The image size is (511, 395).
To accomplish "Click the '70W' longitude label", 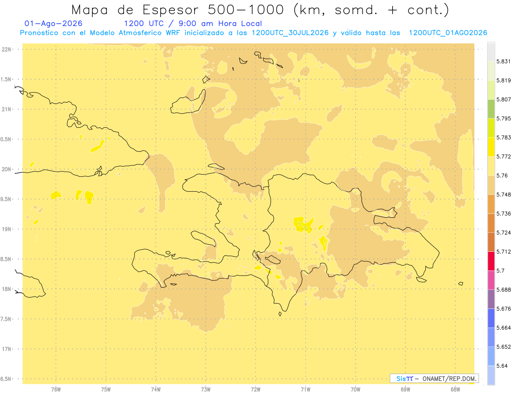I will click(x=356, y=389).
